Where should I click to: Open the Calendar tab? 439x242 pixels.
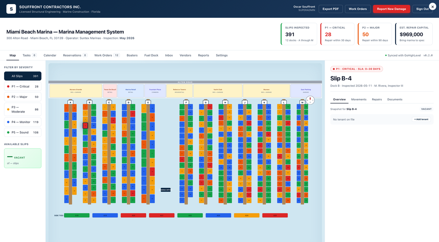[50, 55]
